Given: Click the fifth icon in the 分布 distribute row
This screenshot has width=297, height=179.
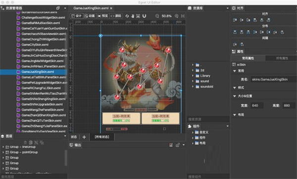Looking at the screenshot, I should (261, 32).
